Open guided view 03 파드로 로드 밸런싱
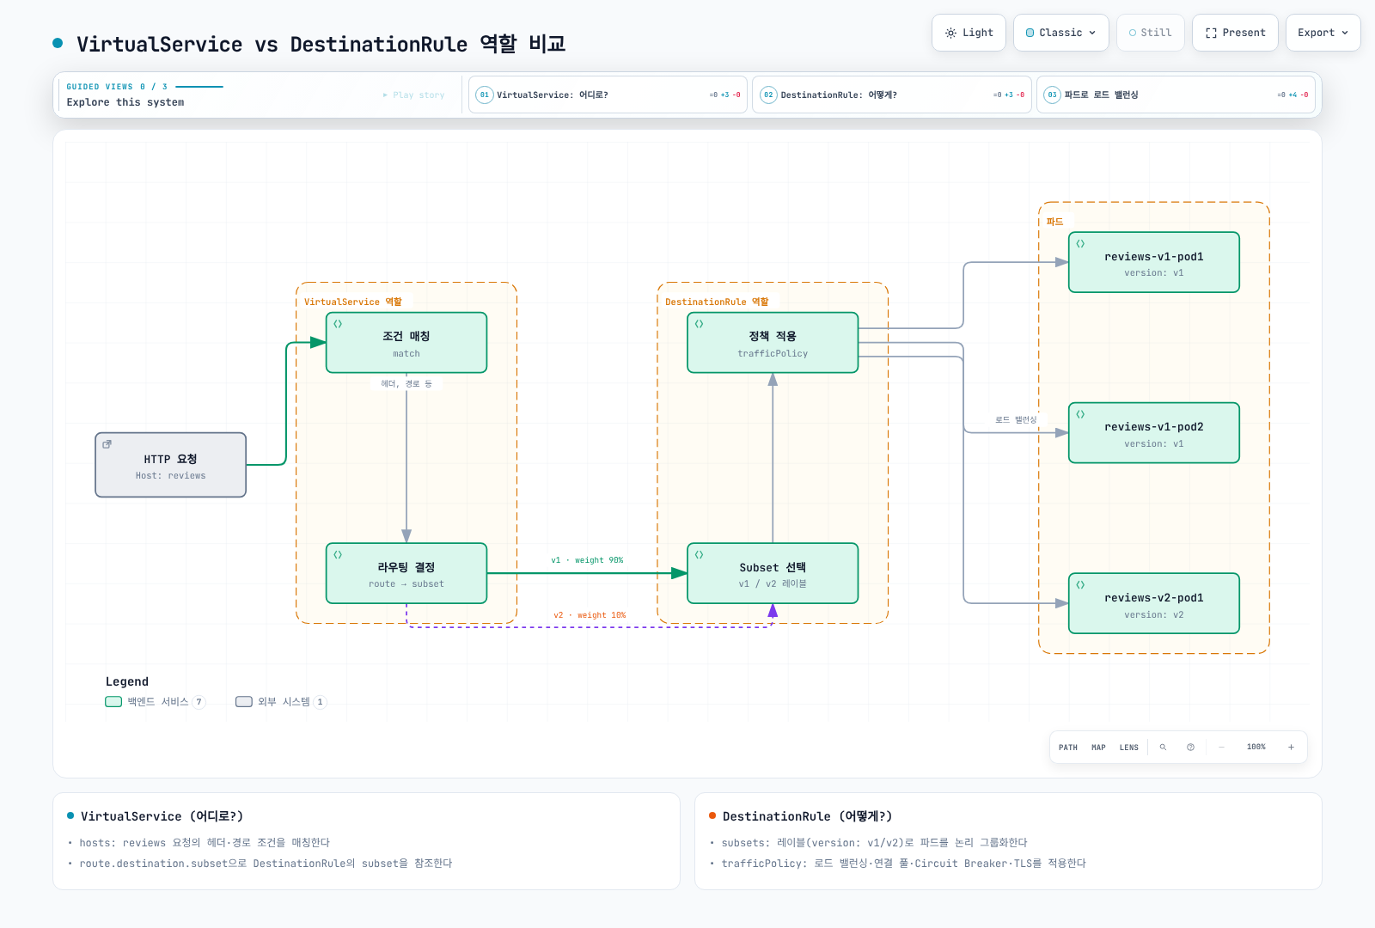 coord(1176,95)
